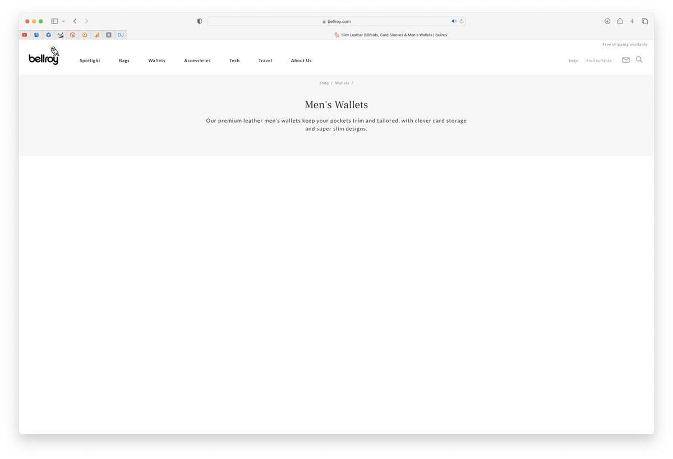Reload the page with refresh icon

click(x=462, y=21)
